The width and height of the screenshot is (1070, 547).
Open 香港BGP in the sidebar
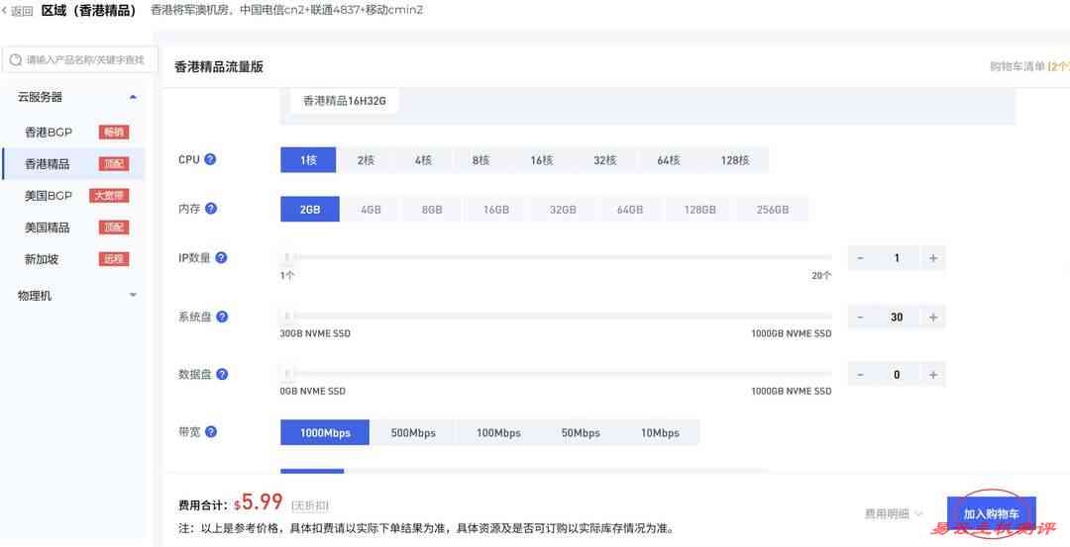[49, 133]
